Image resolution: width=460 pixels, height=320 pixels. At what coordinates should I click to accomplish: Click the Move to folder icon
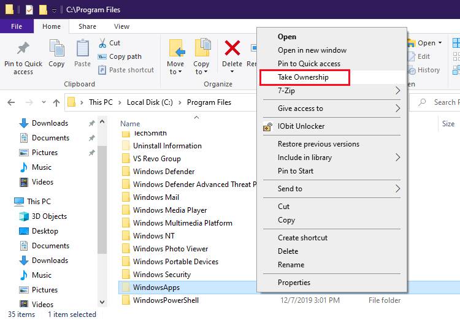(x=175, y=48)
